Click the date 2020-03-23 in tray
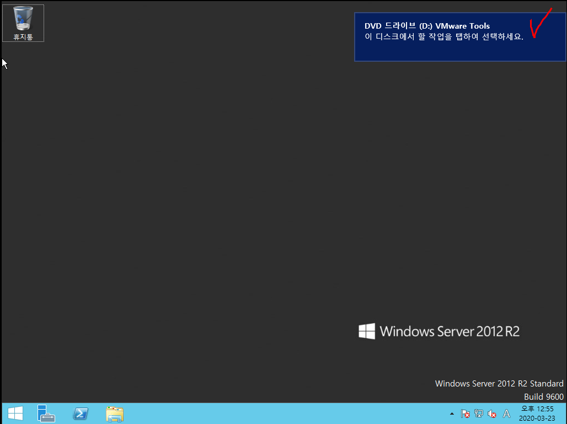 [x=537, y=418]
